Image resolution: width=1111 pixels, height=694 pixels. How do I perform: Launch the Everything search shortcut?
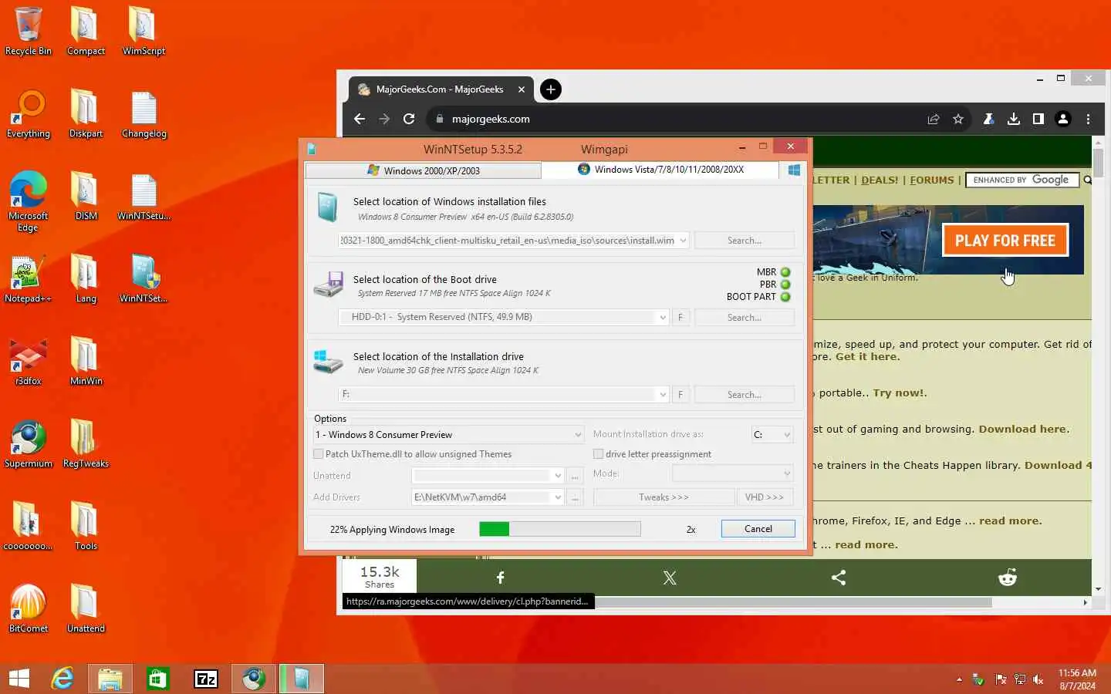click(x=29, y=114)
